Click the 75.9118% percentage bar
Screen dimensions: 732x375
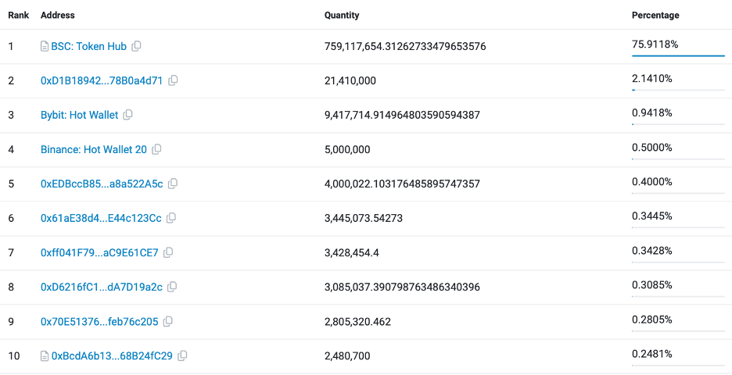(x=678, y=55)
